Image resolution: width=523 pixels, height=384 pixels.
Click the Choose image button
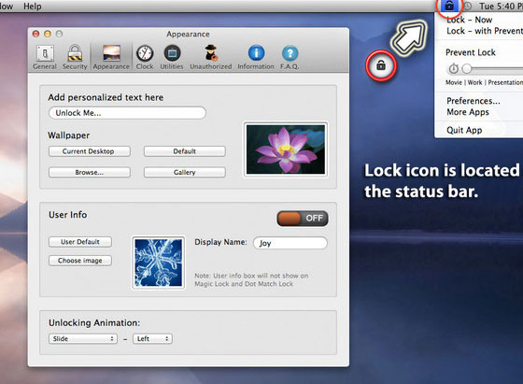click(80, 261)
